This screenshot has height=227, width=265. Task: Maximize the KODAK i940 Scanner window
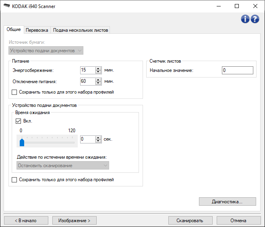coord(237,6)
